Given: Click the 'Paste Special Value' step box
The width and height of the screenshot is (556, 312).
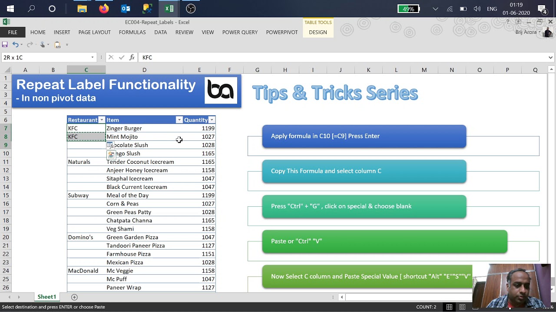Looking at the screenshot, I should click(367, 276).
